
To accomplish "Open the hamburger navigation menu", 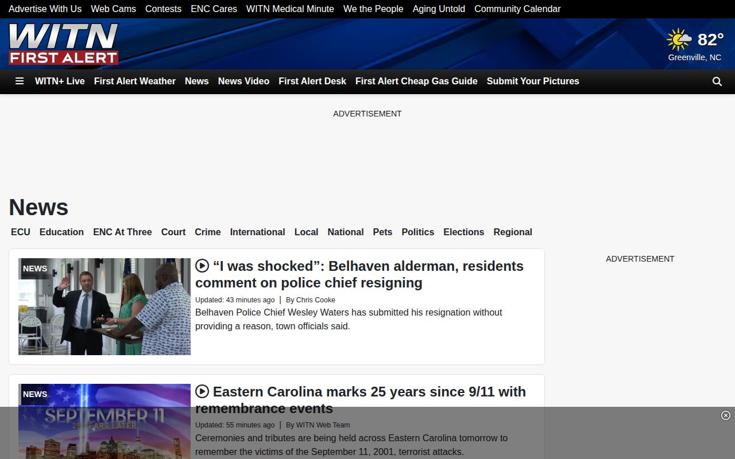I will 20,81.
